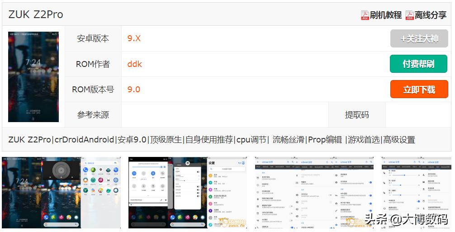Click the ROM version number 9.0
This screenshot has width=455, height=232.
(133, 90)
